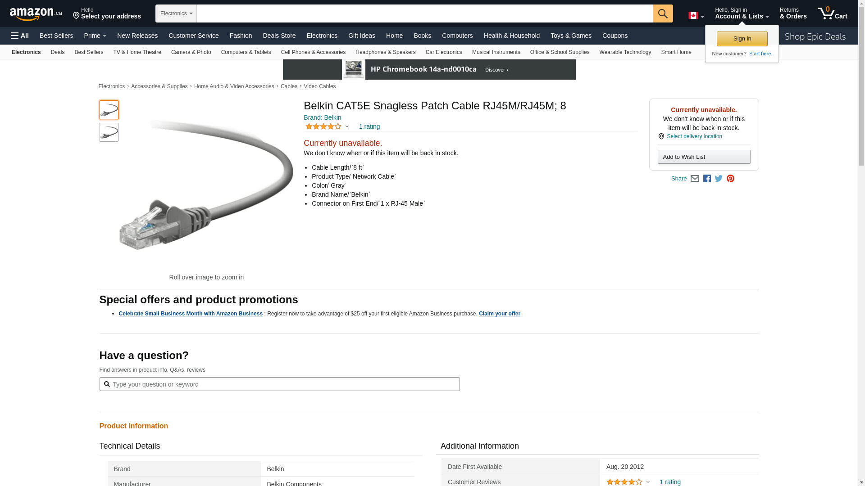Click the magnifying glass search button
The image size is (865, 486).
click(x=662, y=13)
